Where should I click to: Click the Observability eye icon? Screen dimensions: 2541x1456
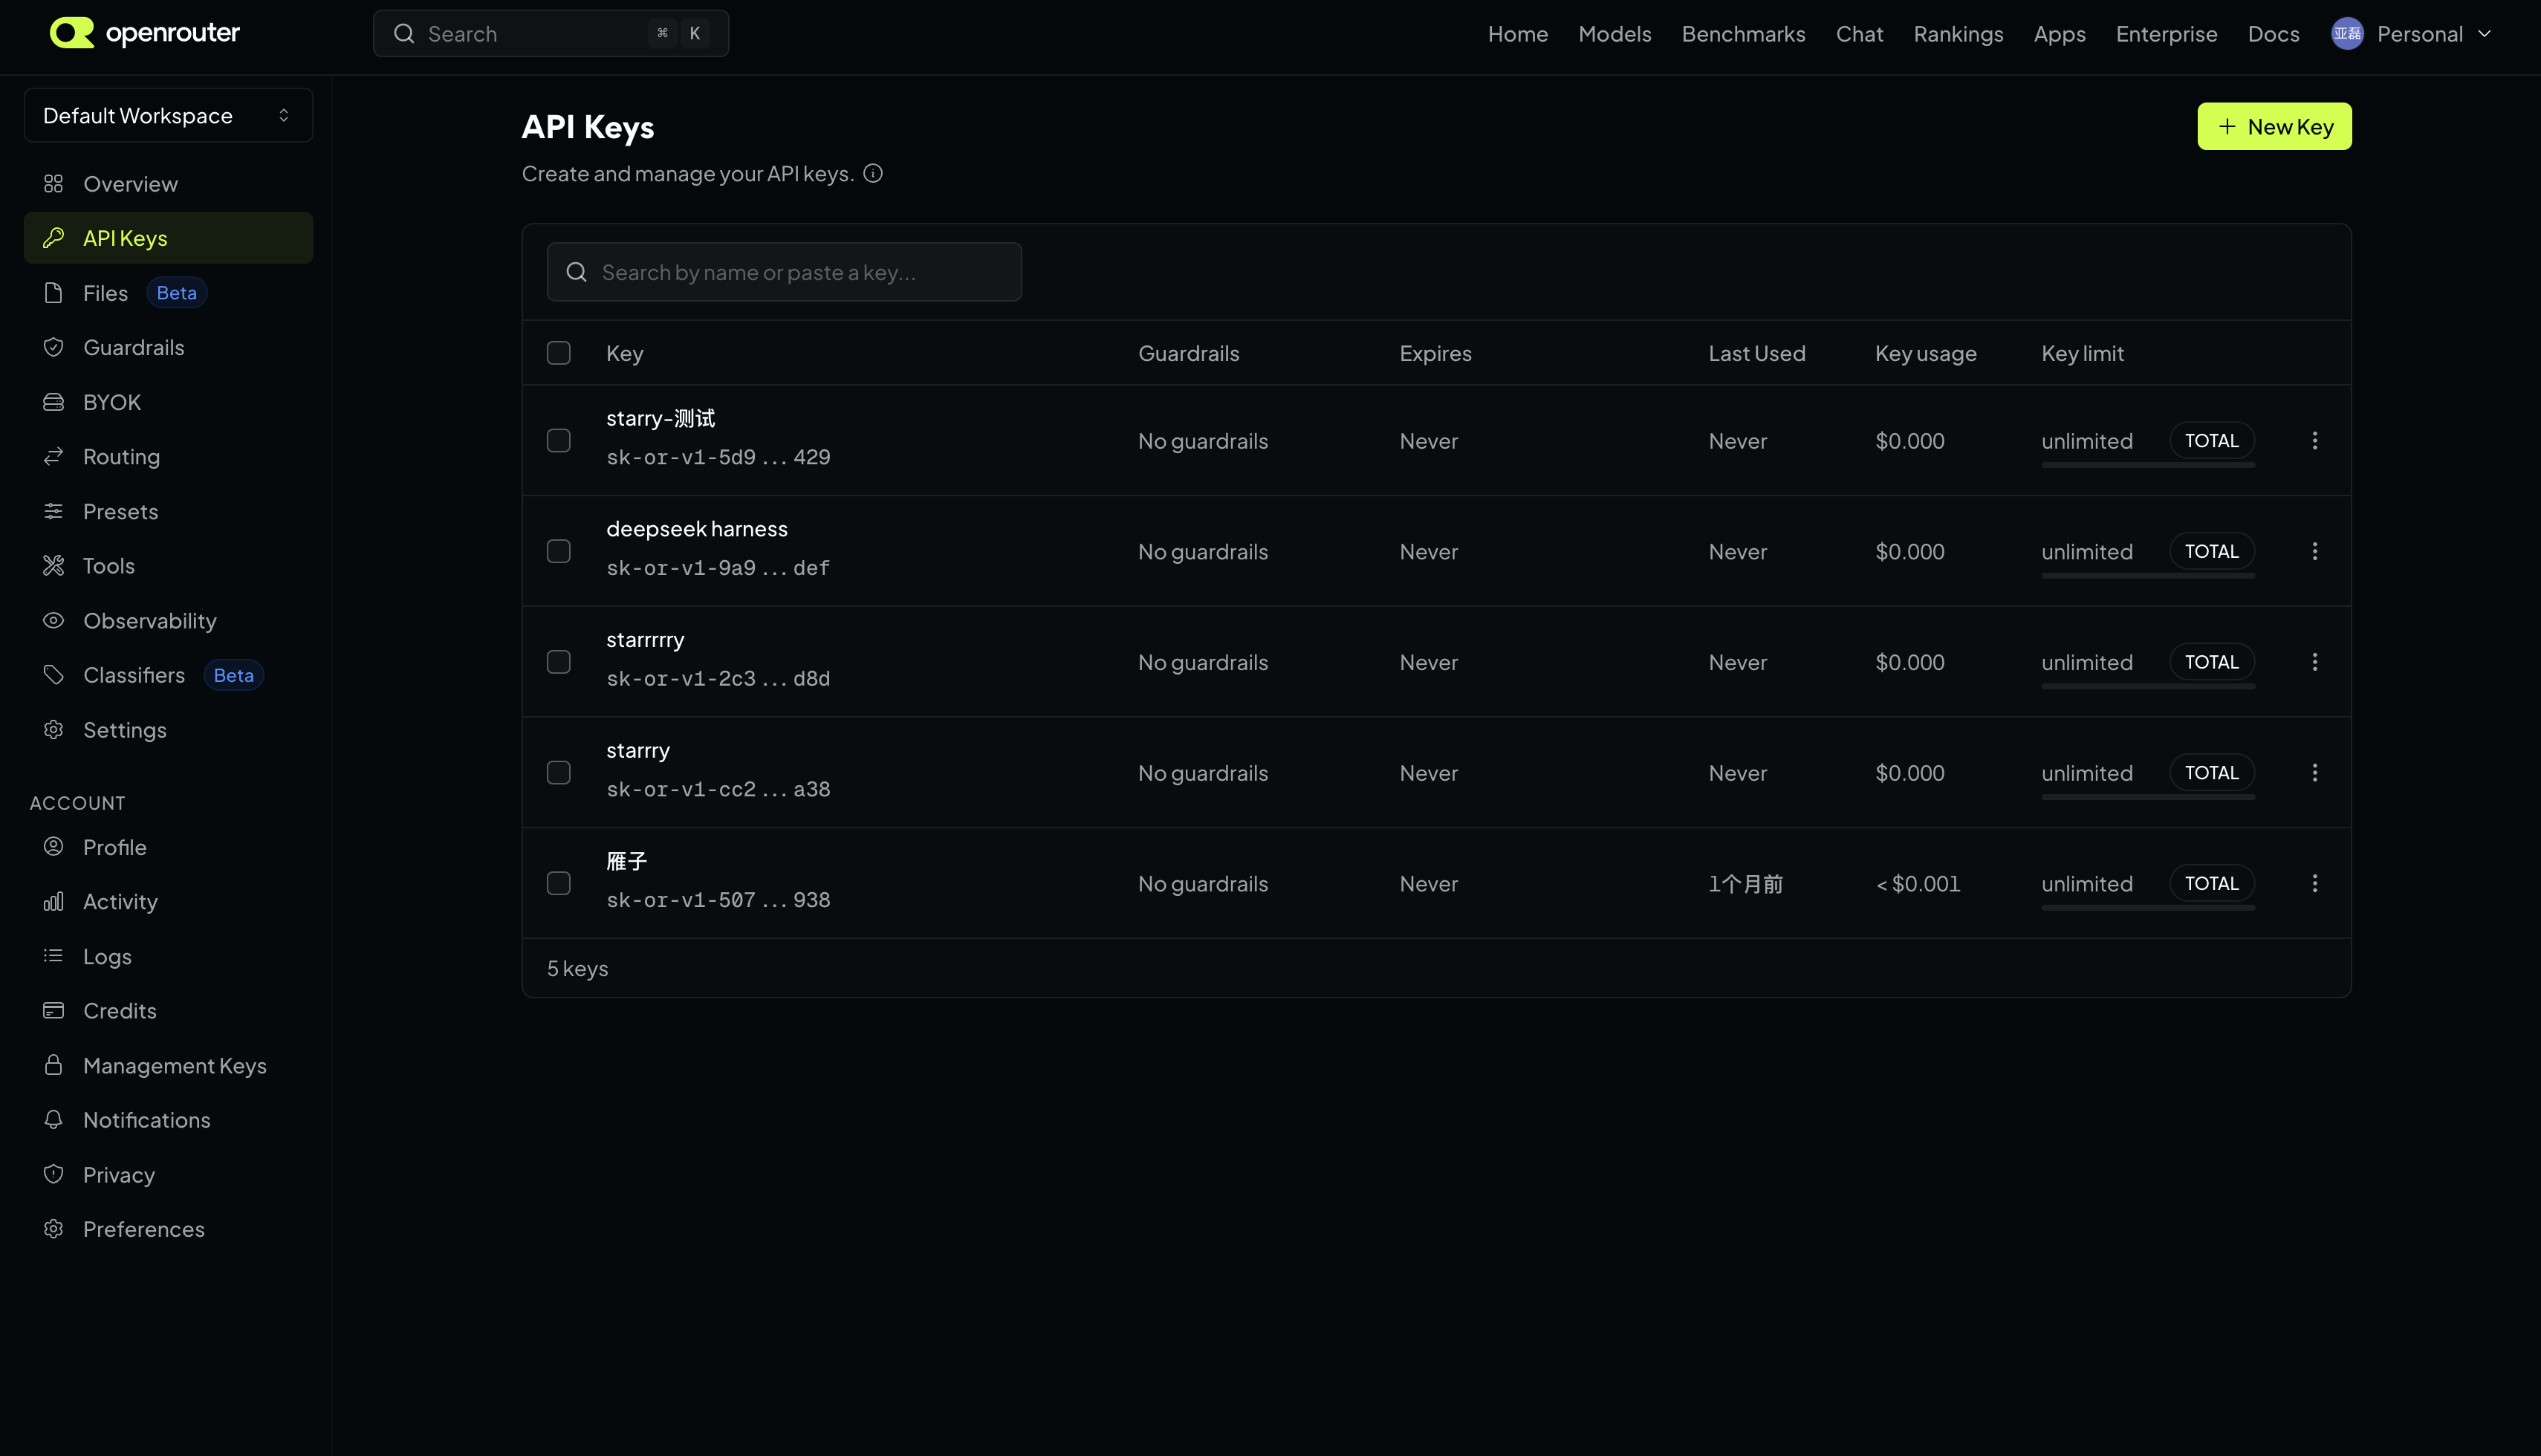pos(54,620)
